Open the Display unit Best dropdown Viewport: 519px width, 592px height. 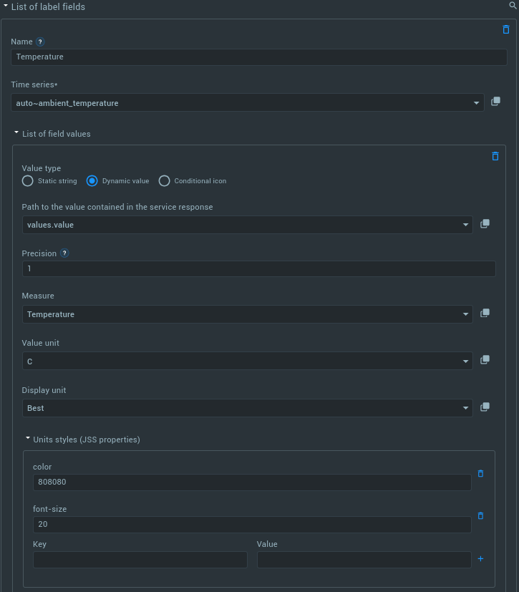click(248, 408)
